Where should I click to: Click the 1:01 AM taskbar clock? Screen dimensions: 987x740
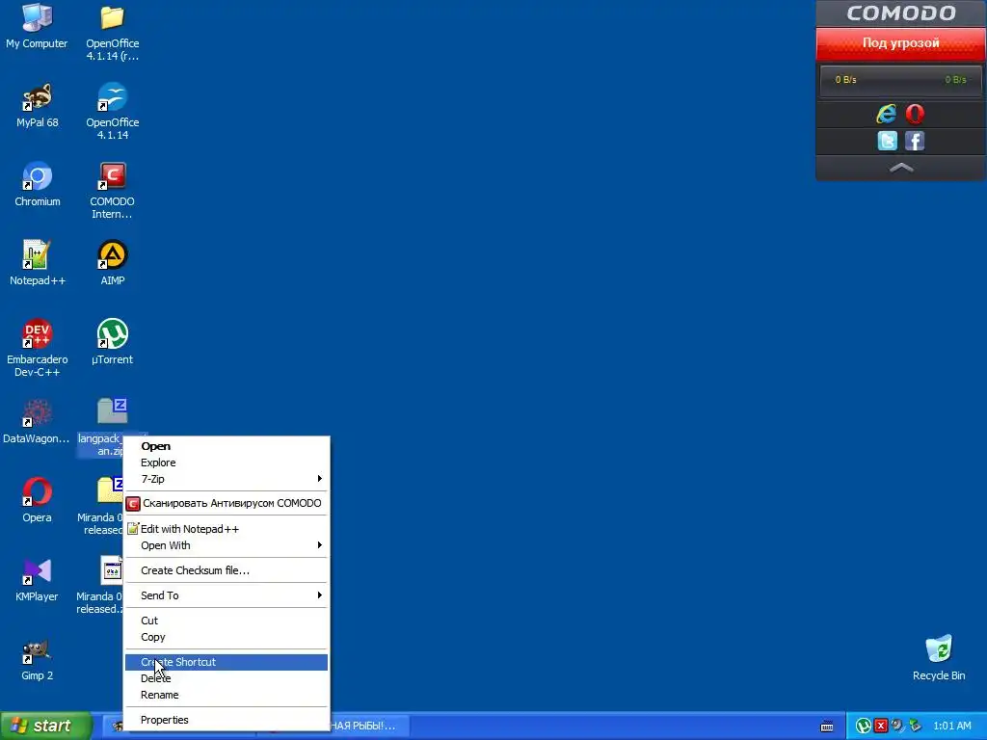pos(951,727)
